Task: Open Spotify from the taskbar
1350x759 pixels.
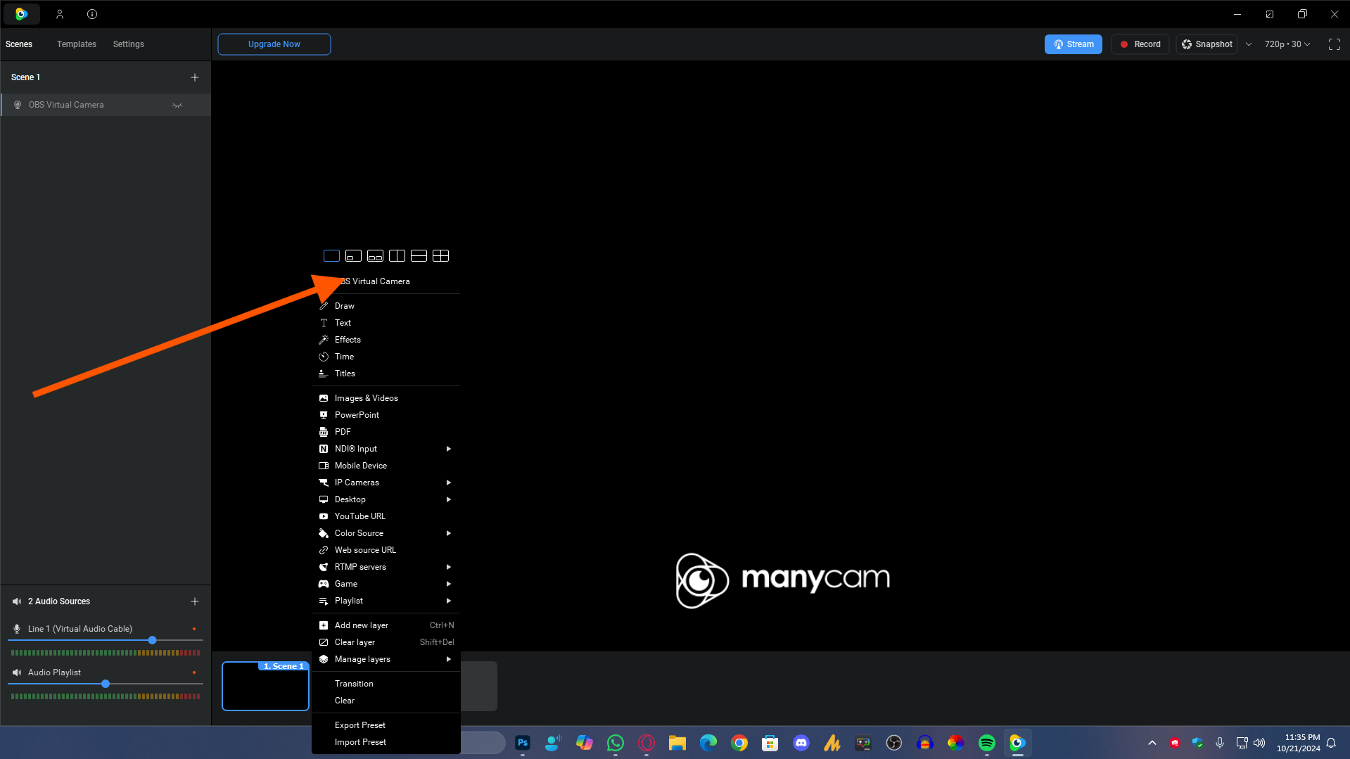Action: 987,743
